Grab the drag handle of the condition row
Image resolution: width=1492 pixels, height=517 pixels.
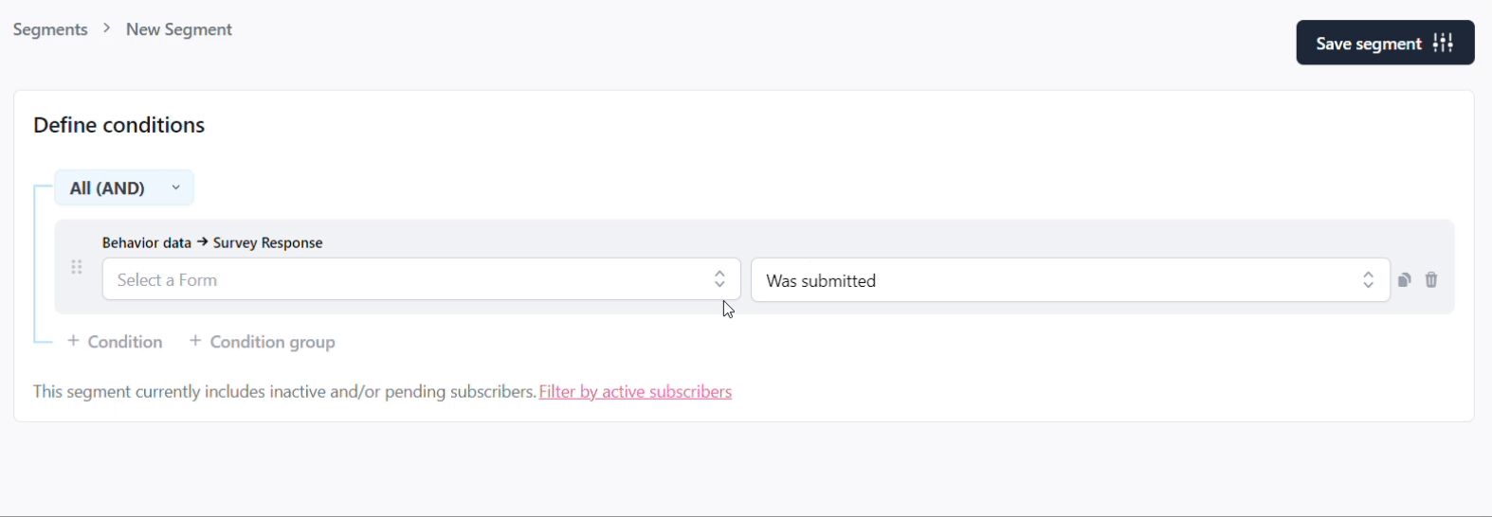(77, 267)
